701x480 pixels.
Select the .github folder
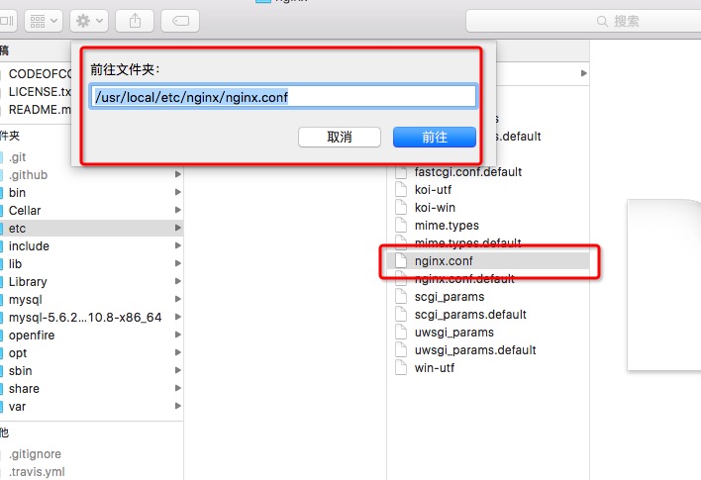coord(28,175)
